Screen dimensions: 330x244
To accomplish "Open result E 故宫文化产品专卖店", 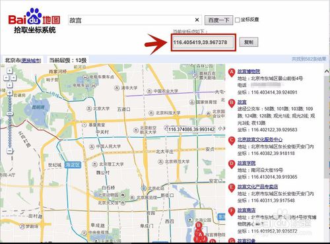I will pos(257,187).
